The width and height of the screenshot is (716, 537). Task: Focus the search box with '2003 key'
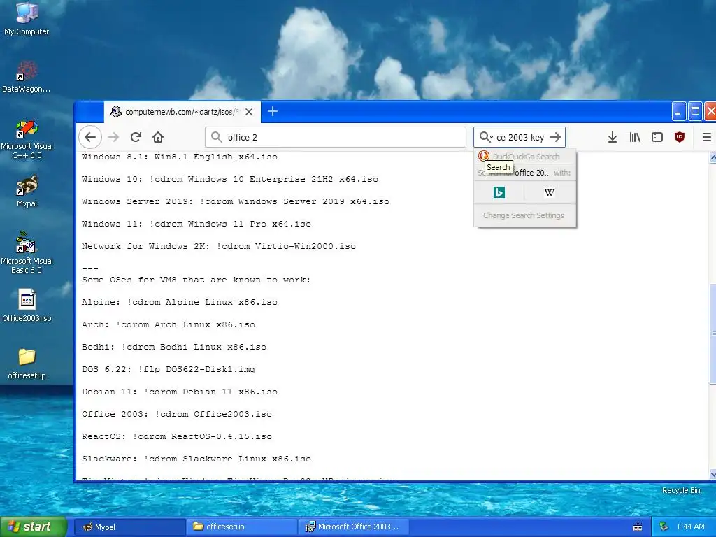coord(520,137)
